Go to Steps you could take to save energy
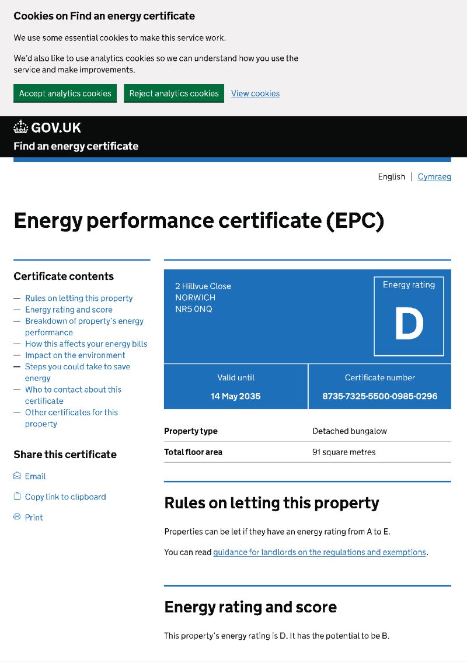 [x=78, y=367]
